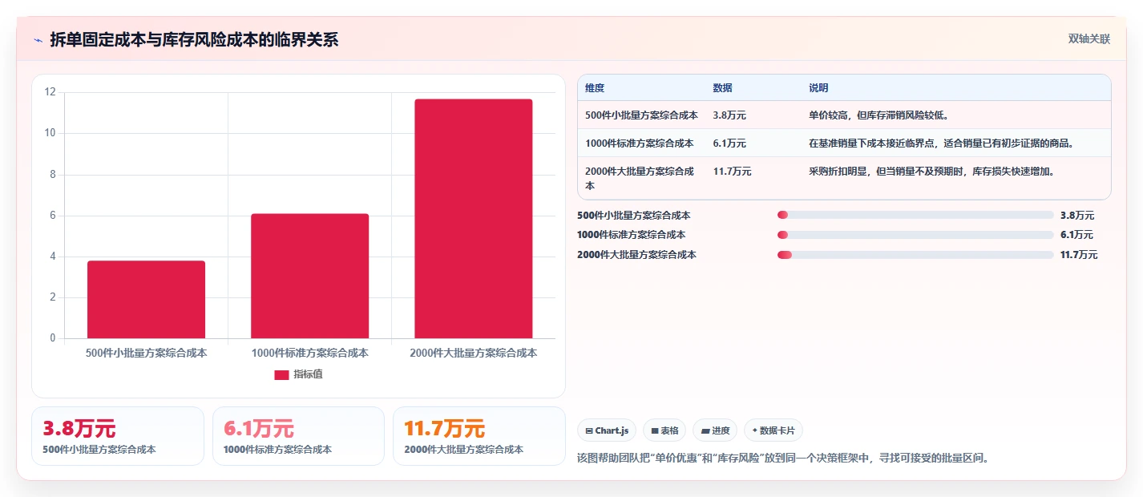1143x497 pixels.
Task: Click the footer note starting 该图帮助团队
Action: tap(783, 459)
